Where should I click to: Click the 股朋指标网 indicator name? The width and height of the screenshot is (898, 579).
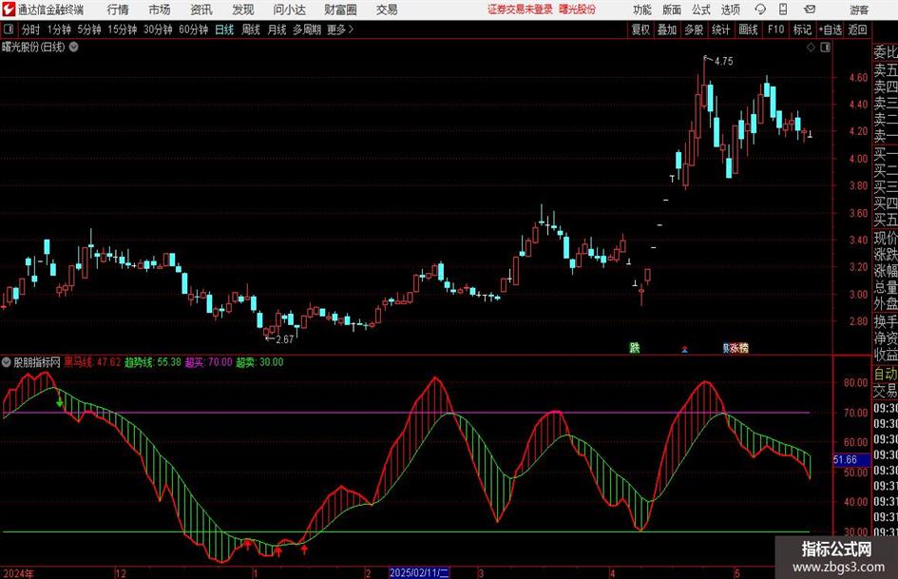tap(37, 361)
